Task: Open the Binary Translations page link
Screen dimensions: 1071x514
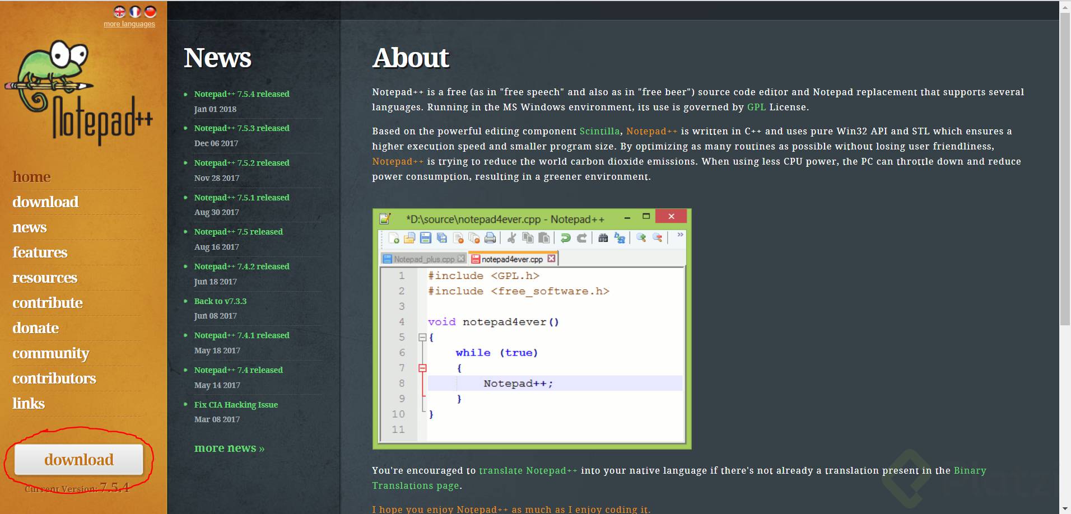Action: pos(679,478)
